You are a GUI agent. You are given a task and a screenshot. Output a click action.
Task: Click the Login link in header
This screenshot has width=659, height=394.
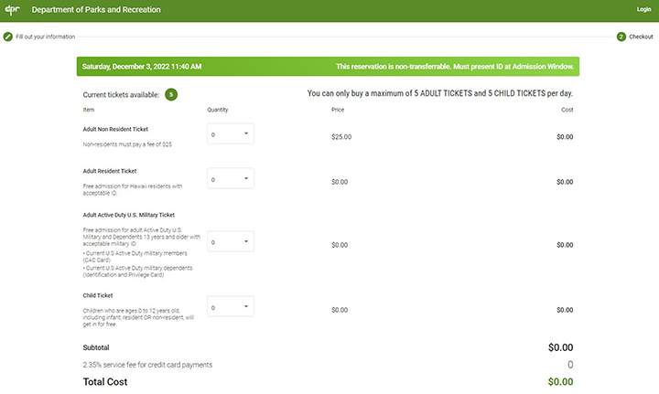[x=643, y=9]
